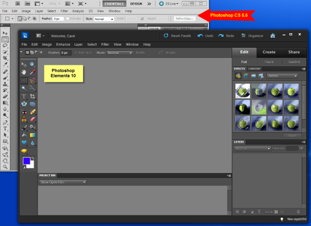Screen dimensions: 311x226
Task: Open the Analysis menu in Photoshop CS5.5
Action: coord(78,11)
